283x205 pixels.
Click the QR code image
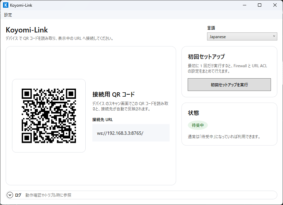tap(49, 116)
